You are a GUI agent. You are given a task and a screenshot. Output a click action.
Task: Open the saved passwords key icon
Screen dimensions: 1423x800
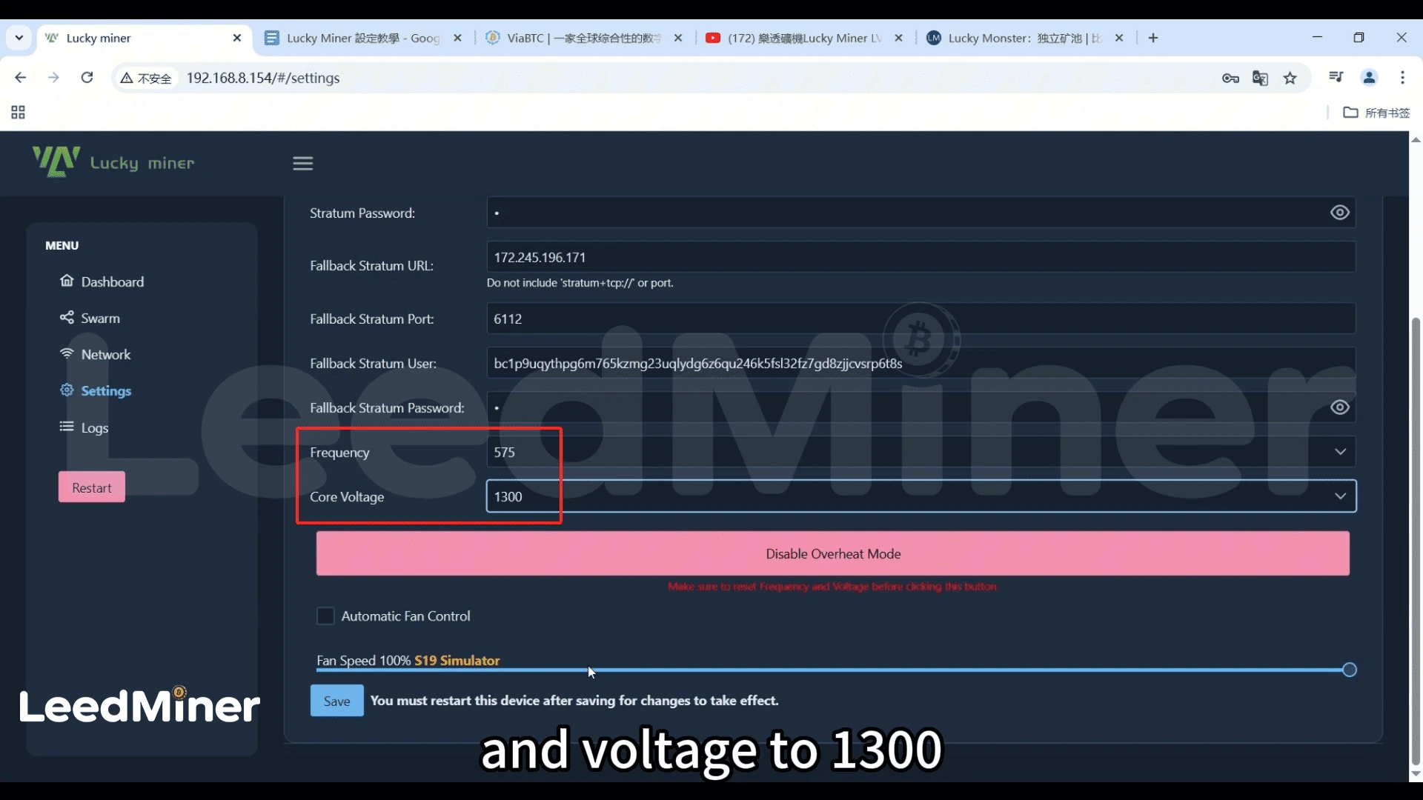[x=1230, y=78]
